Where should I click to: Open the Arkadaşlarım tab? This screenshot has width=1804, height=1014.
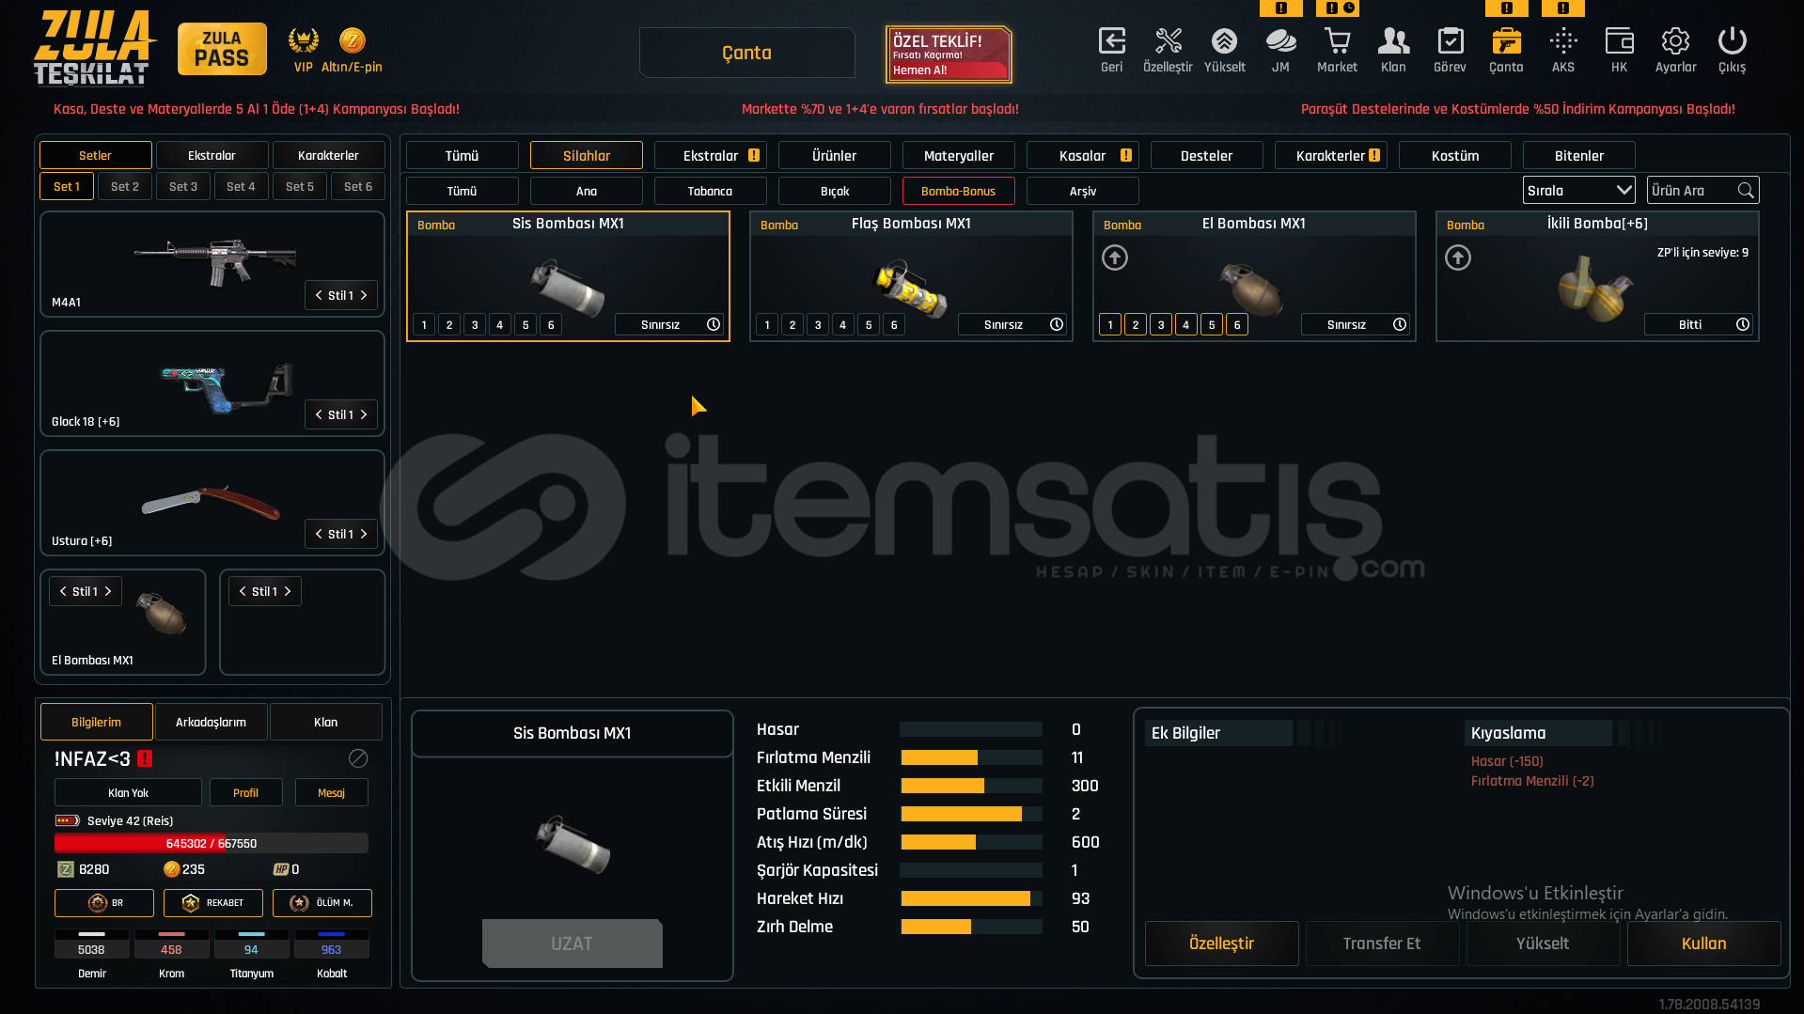coord(212,722)
